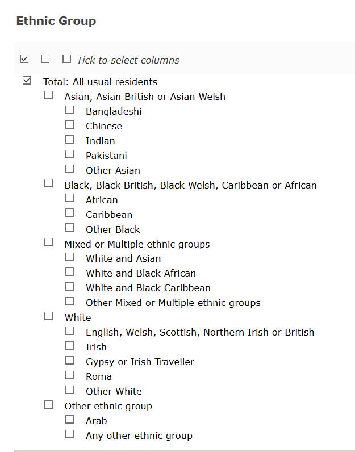355x452 pixels.
Task: Uncheck the ticked checkbox in the header row
Action: (x=24, y=59)
